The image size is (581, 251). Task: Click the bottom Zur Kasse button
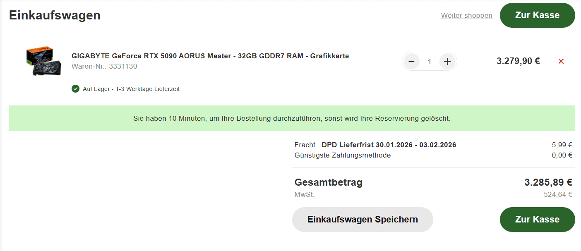tap(537, 220)
